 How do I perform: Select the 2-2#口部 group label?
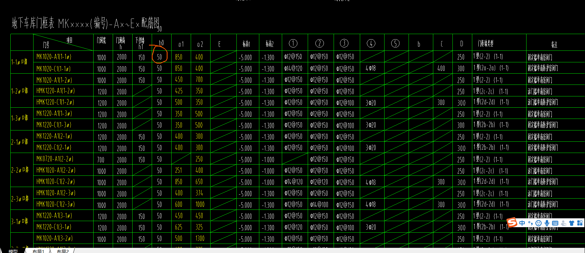20,170
